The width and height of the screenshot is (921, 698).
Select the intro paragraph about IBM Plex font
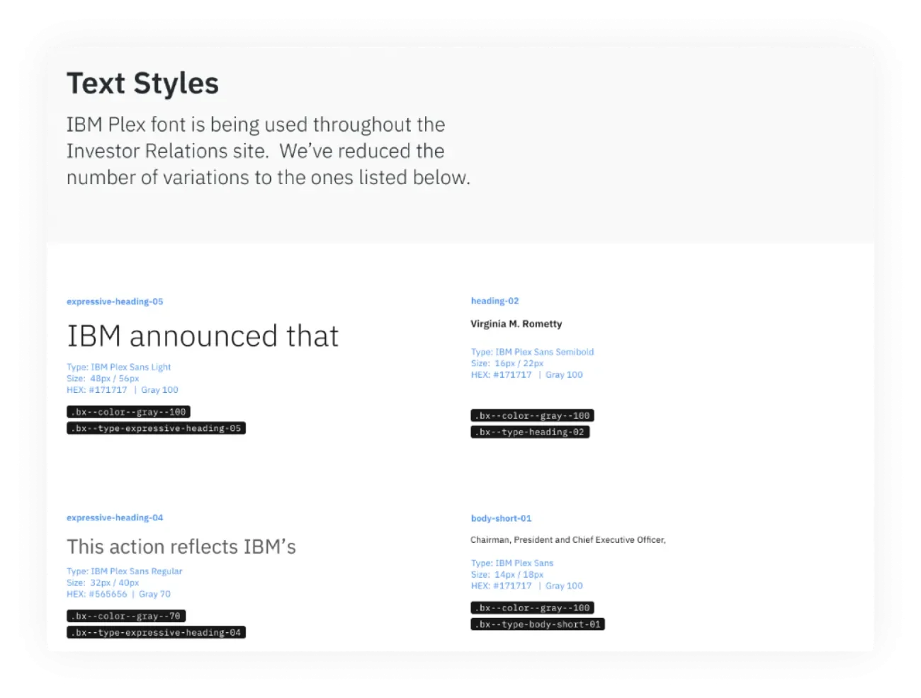269,151
